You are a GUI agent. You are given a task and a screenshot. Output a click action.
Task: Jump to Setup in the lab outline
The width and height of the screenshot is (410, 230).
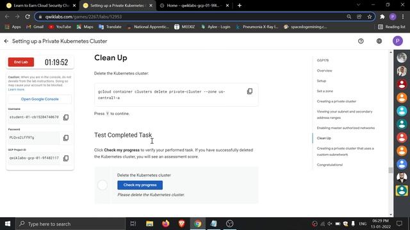pyautogui.click(x=322, y=81)
